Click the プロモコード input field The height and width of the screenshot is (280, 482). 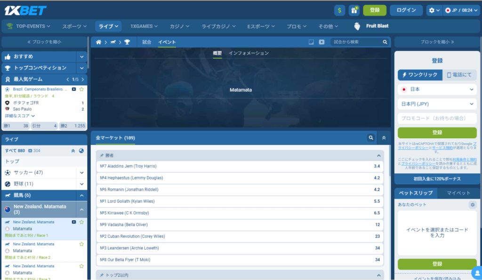(x=437, y=118)
